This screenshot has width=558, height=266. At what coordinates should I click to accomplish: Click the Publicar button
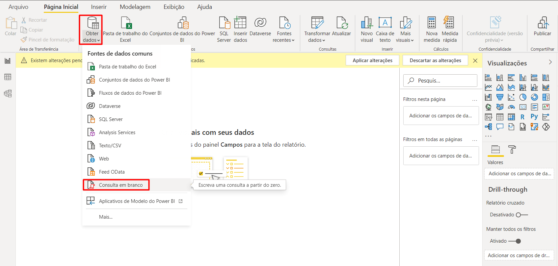542,27
